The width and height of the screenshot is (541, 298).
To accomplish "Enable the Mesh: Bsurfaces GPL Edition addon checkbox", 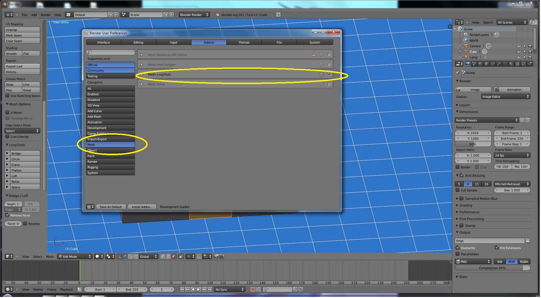I will click(329, 55).
